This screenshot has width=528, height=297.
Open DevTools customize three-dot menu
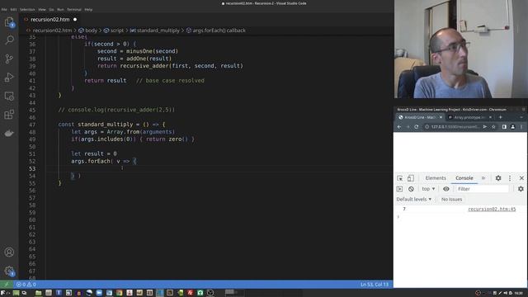coord(510,178)
